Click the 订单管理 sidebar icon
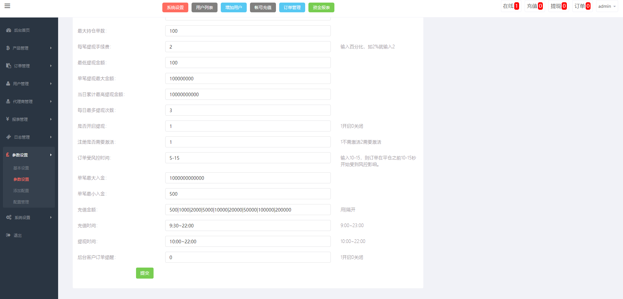This screenshot has width=623, height=299. pos(8,65)
